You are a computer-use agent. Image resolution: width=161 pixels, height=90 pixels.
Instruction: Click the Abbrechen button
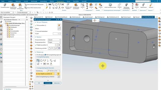pyautogui.click(x=57, y=83)
